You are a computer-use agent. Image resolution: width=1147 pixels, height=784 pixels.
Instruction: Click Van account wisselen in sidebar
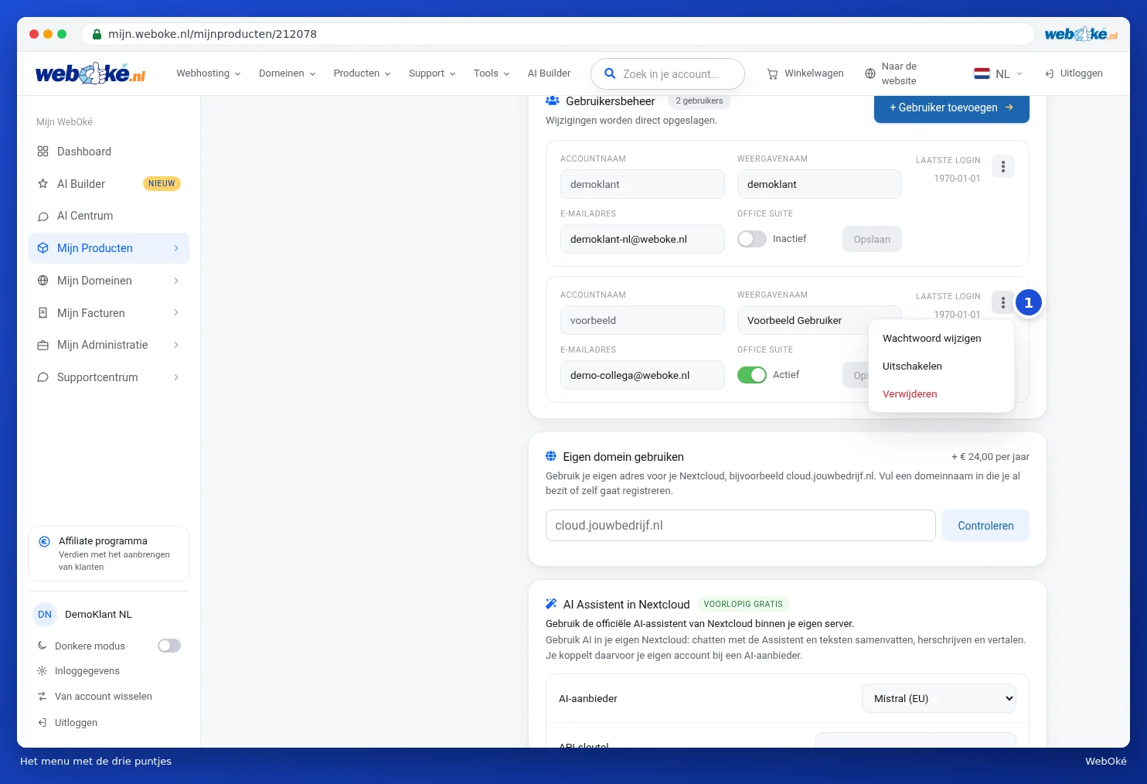(x=104, y=697)
